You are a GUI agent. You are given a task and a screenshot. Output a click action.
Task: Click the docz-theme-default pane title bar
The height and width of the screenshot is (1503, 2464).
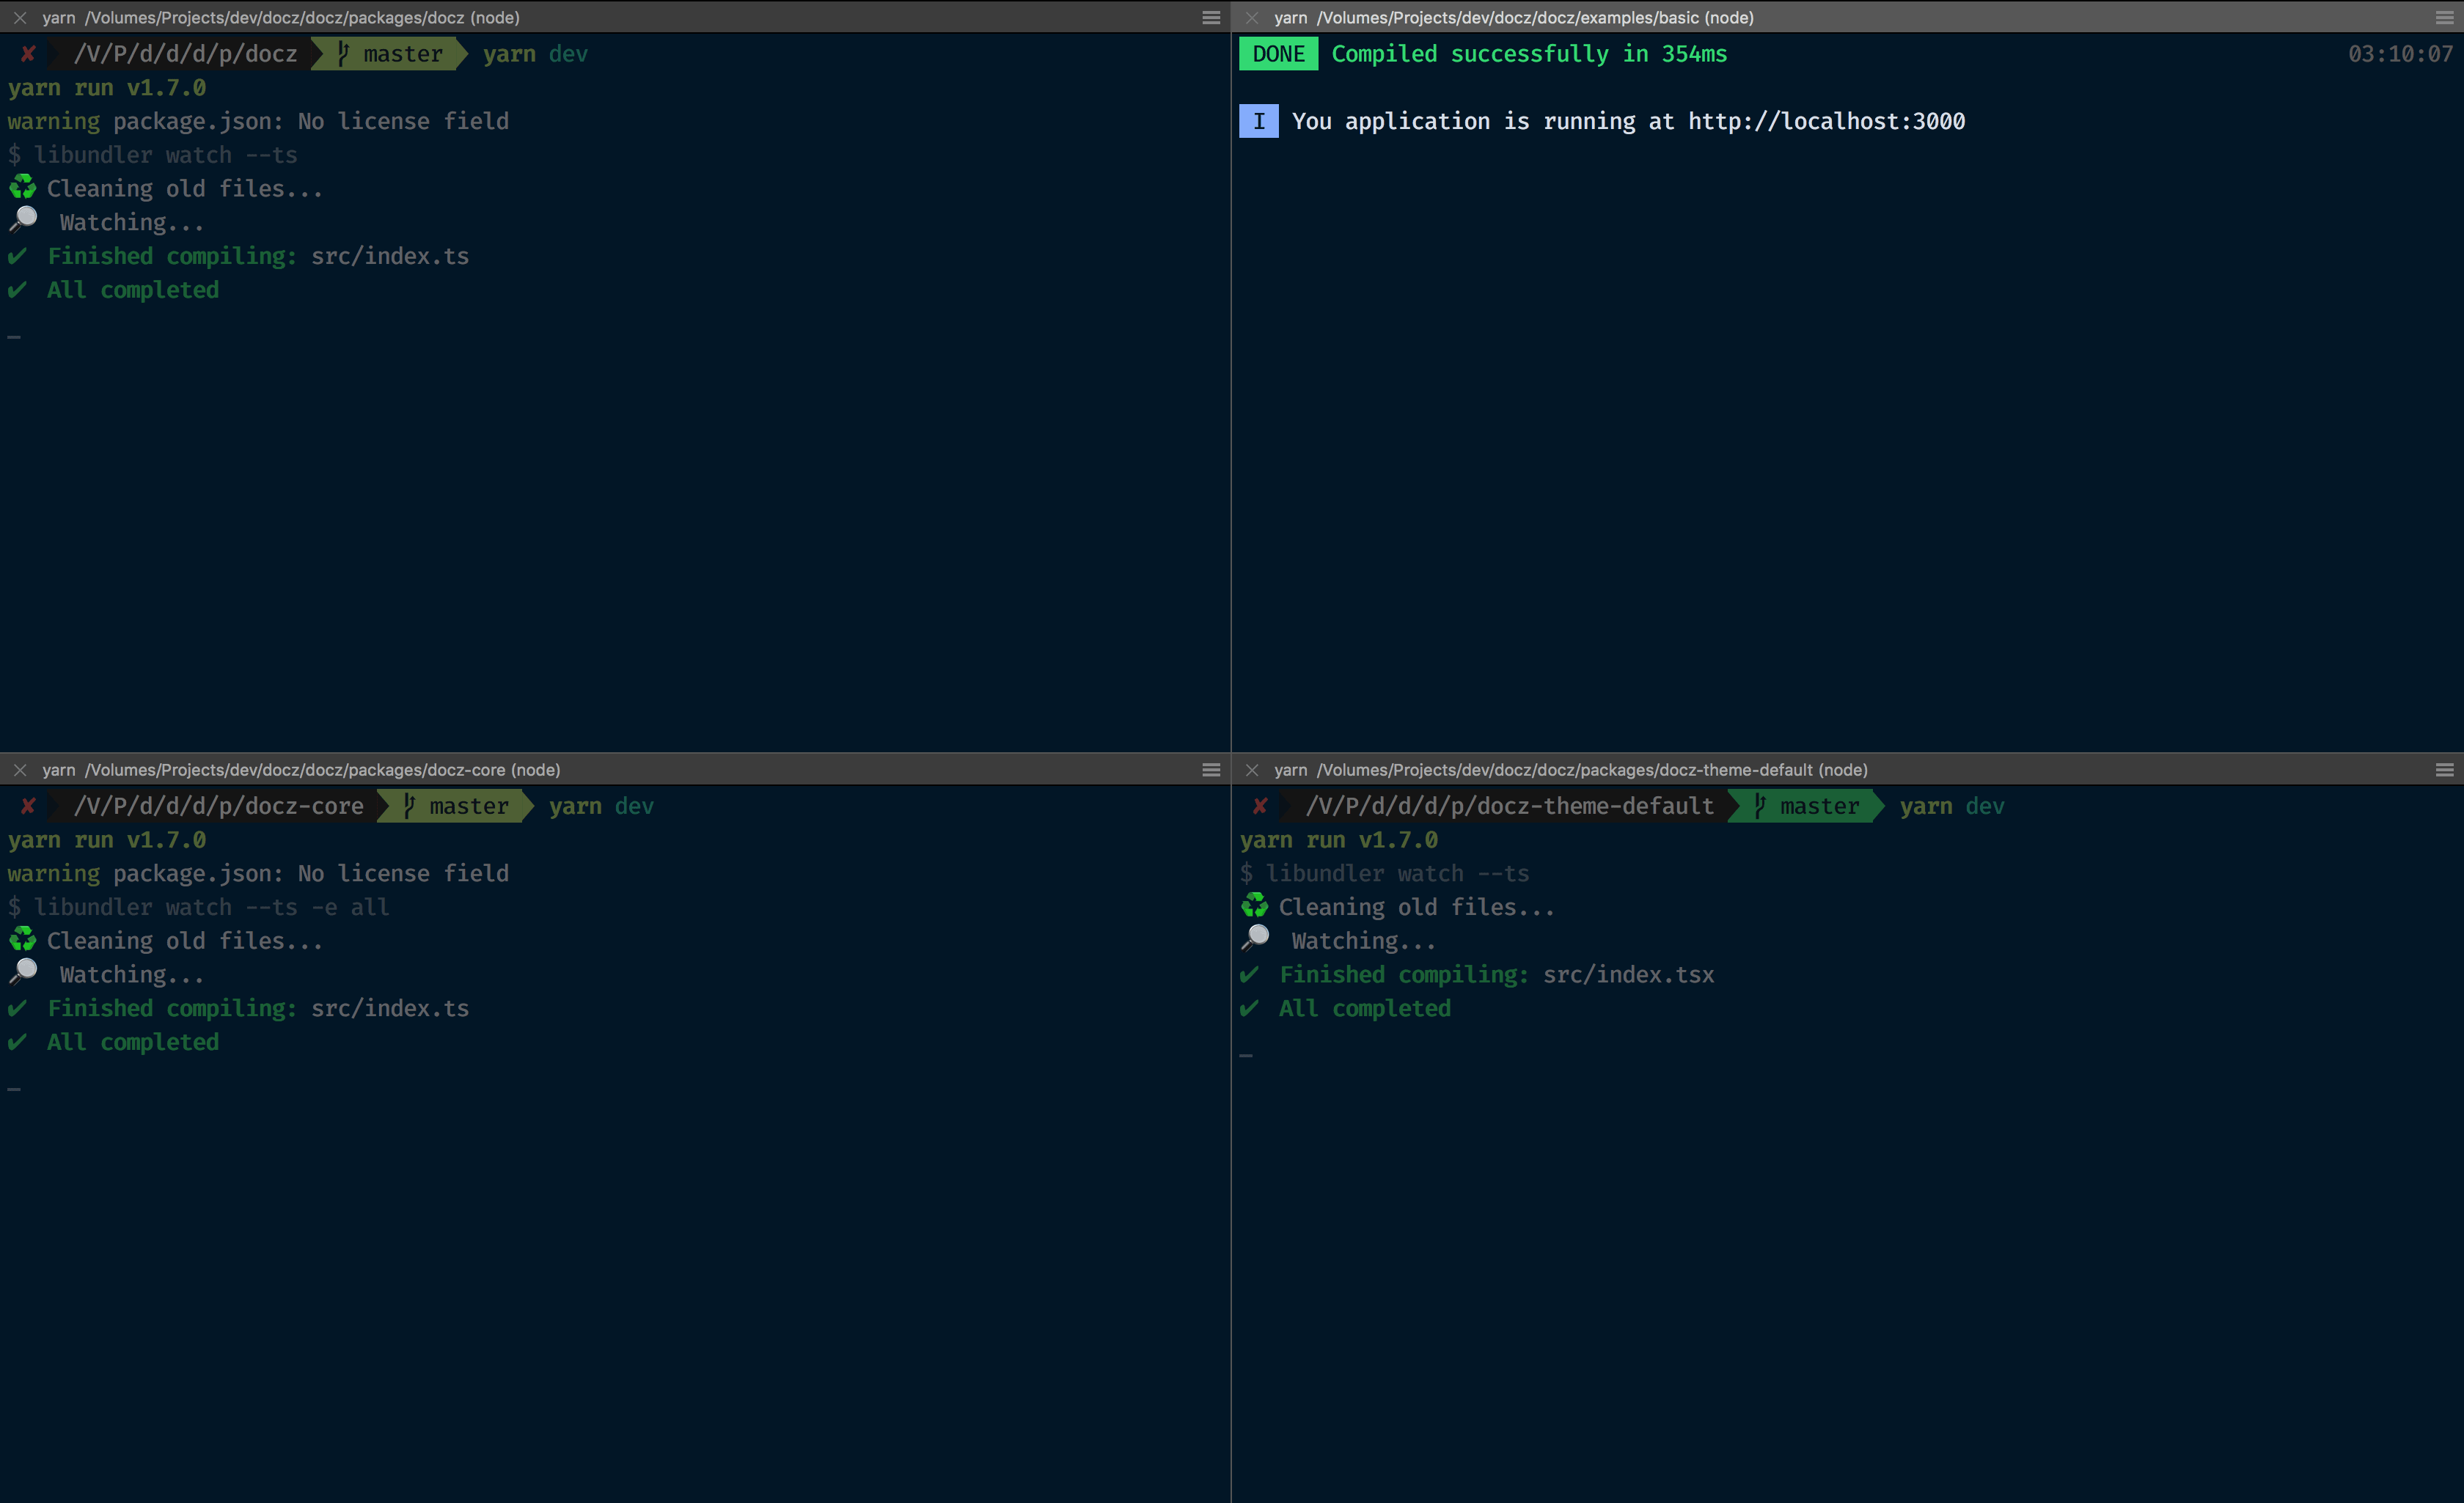point(1570,770)
